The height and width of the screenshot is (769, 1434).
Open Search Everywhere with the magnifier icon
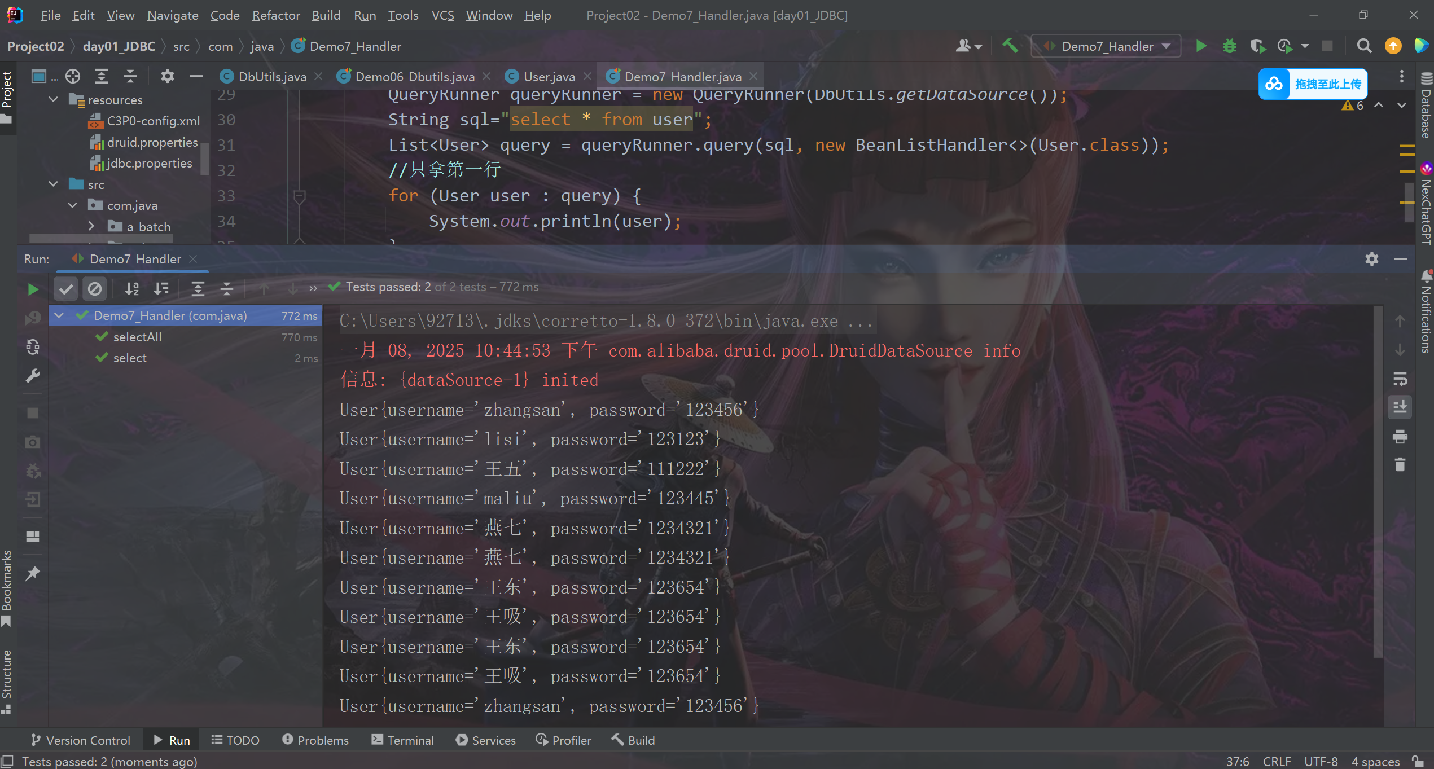1364,46
